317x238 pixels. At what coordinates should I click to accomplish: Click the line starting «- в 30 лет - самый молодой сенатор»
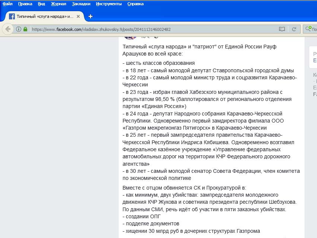tap(211, 171)
